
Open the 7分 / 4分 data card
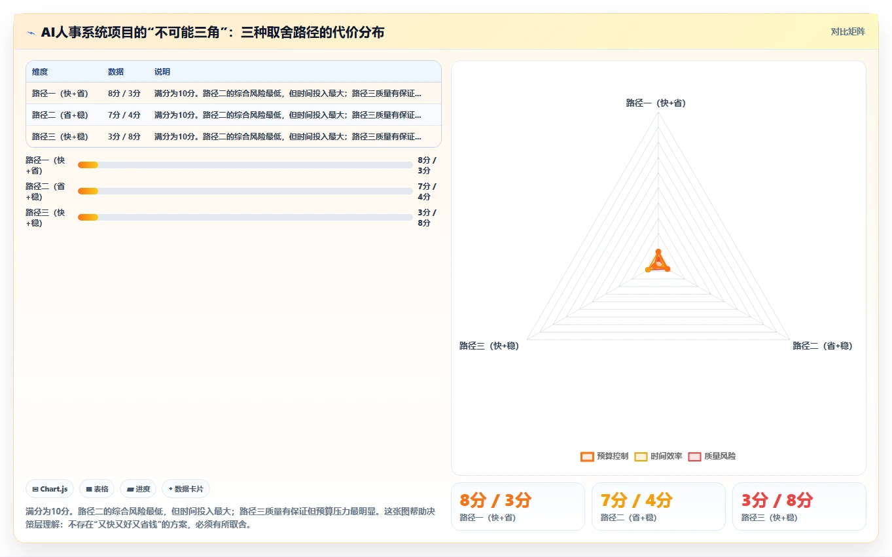point(658,507)
